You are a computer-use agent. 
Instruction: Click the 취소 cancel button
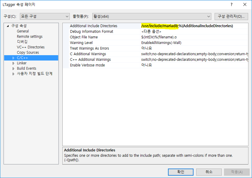point(209,172)
